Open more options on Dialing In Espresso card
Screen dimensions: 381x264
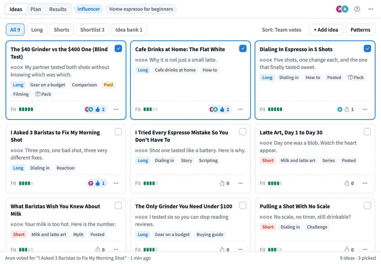(x=365, y=110)
